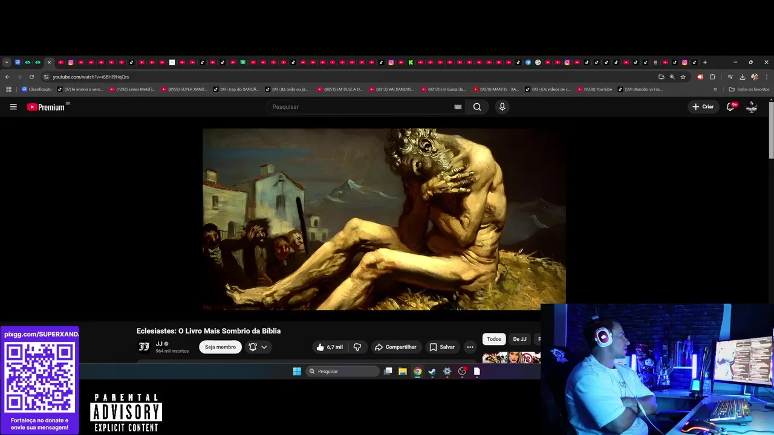Open more actions three-dot menu under video

click(x=470, y=347)
